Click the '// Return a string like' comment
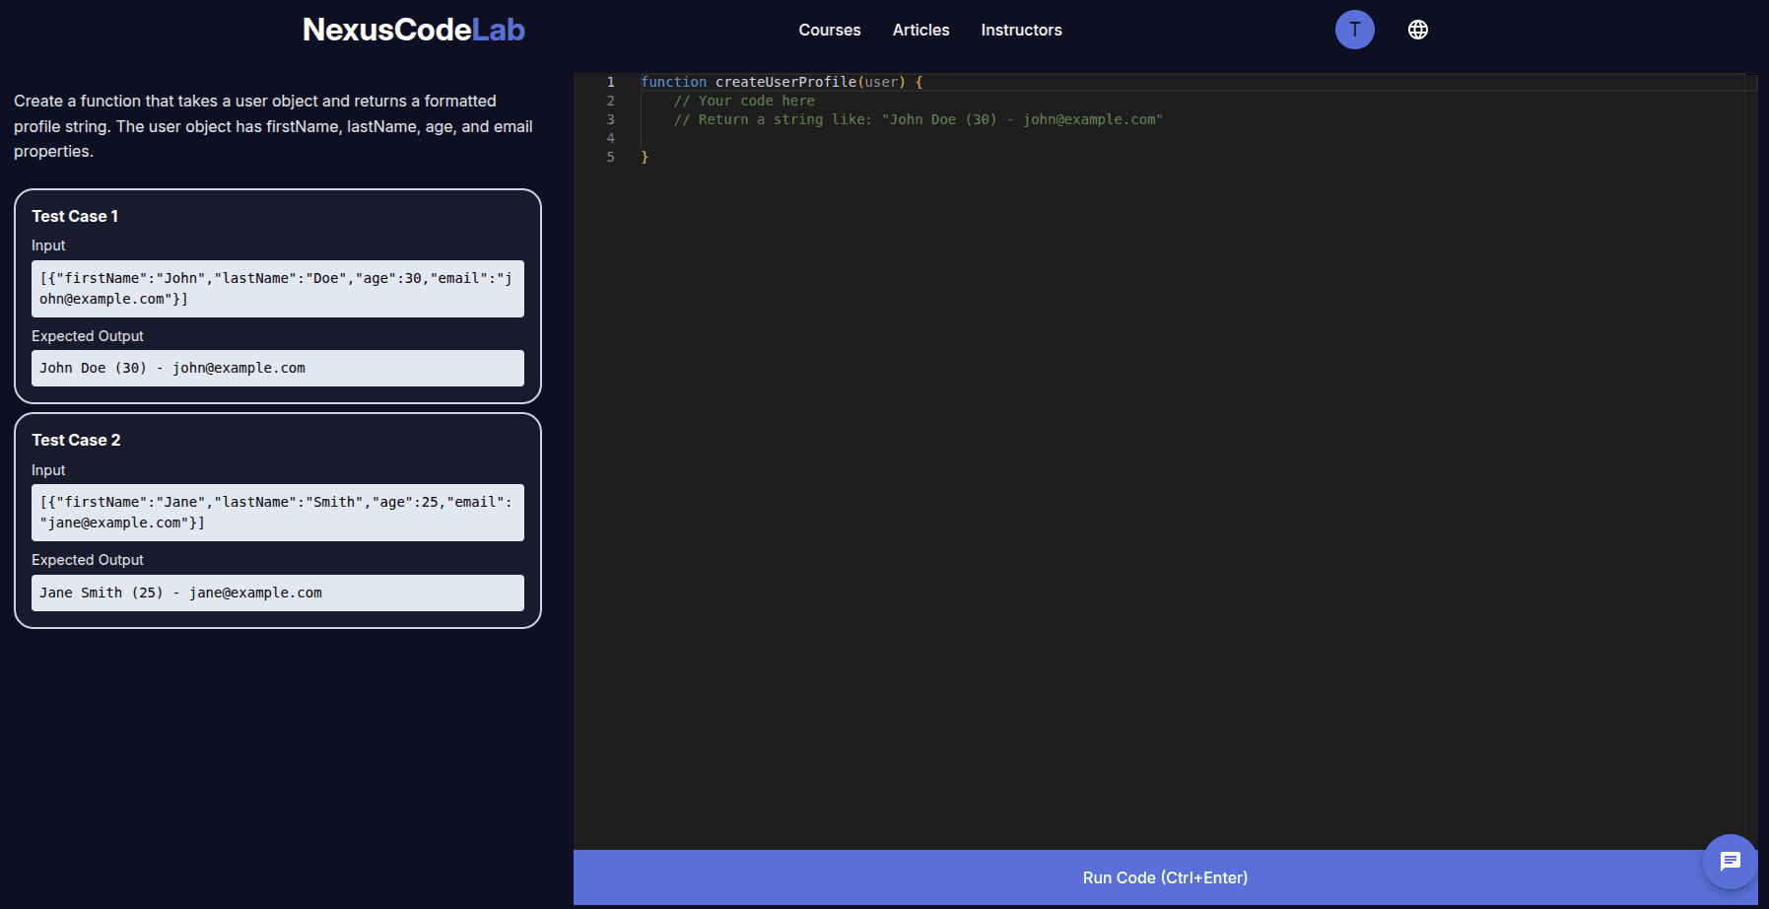Image resolution: width=1769 pixels, height=909 pixels. tap(919, 119)
